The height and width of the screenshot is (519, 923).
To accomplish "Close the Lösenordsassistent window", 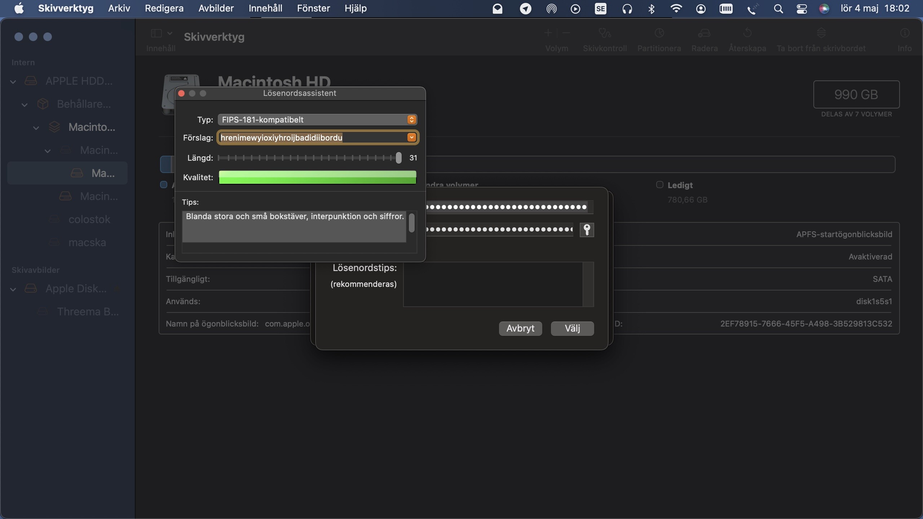I will tap(181, 93).
